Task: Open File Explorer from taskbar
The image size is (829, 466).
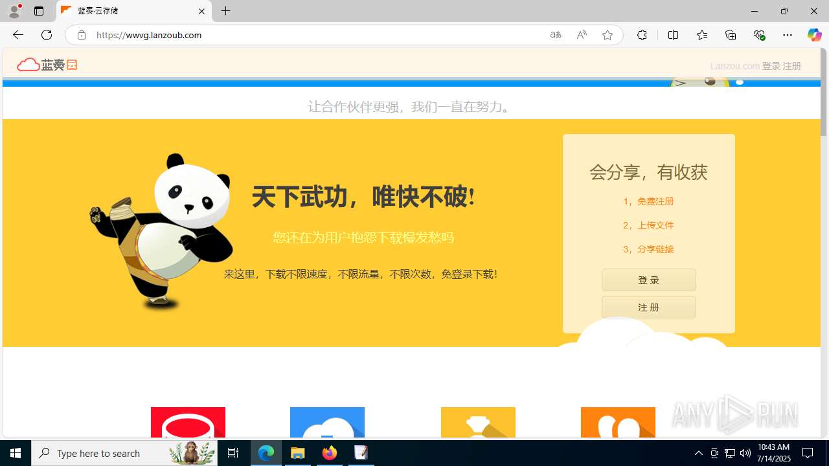Action: [x=298, y=453]
